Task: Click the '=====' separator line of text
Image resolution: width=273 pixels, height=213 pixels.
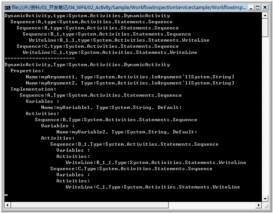Action: (x=40, y=58)
